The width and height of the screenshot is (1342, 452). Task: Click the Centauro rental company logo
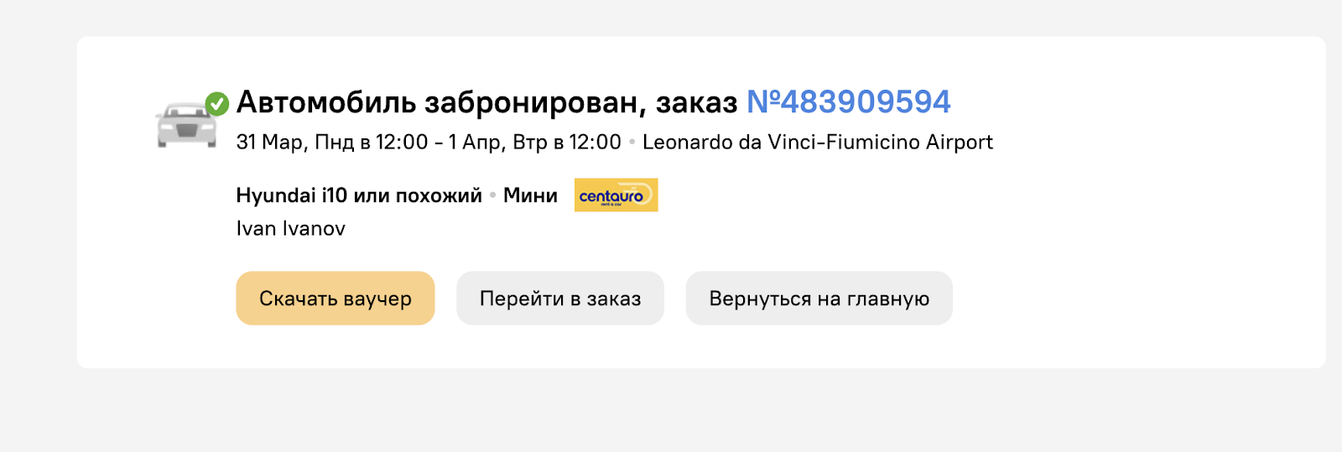tap(616, 195)
